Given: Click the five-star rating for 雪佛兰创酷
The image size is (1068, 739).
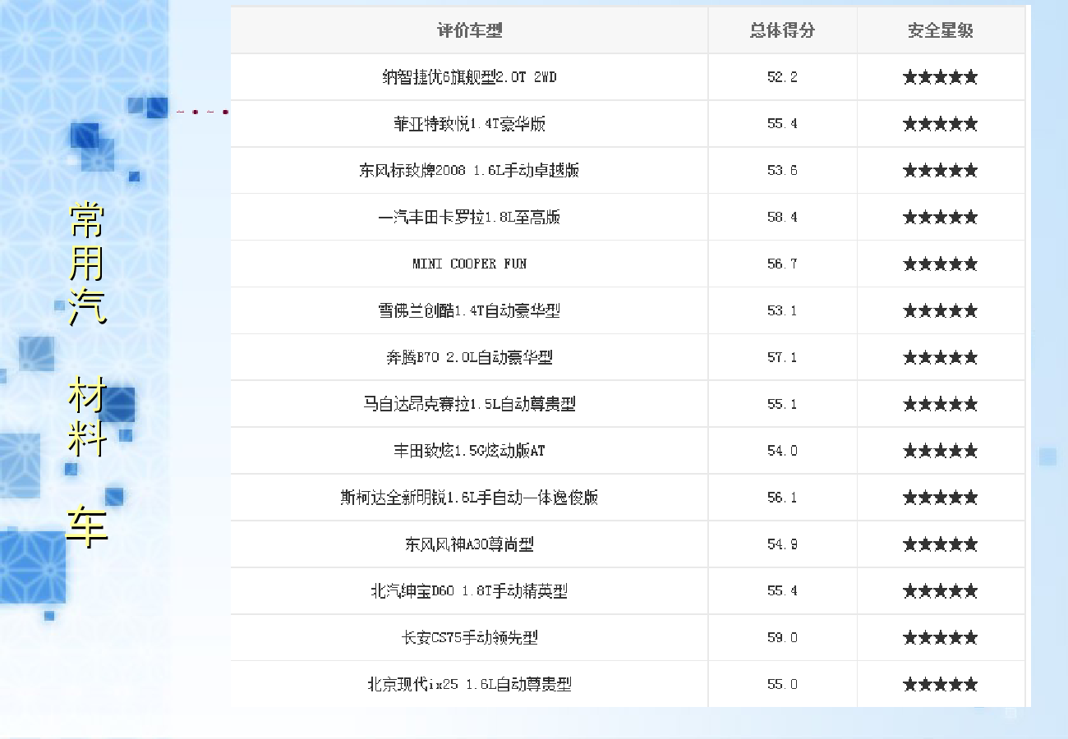Looking at the screenshot, I should pos(941,310).
